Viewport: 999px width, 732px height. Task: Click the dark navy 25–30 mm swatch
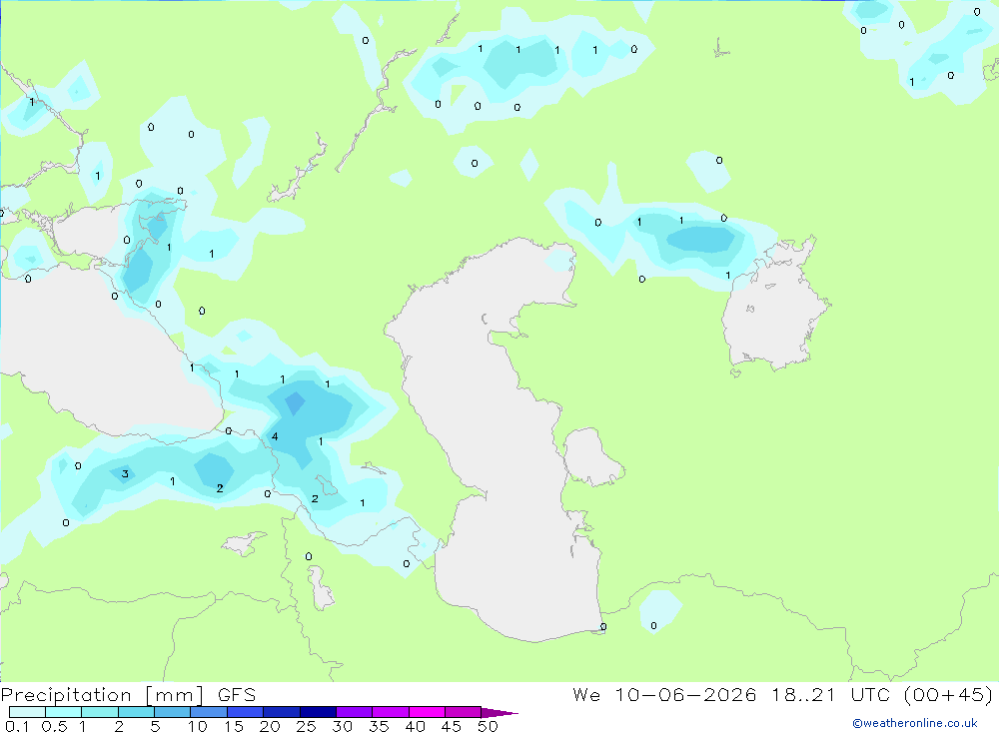pyautogui.click(x=318, y=712)
